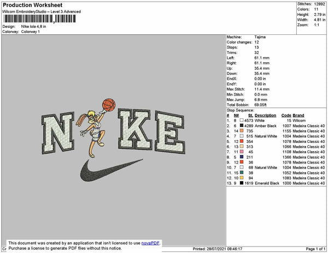Image resolution: width=328 pixels, height=253 pixels.
Task: Open the novaPDF link in the notice
Action: click(150, 243)
